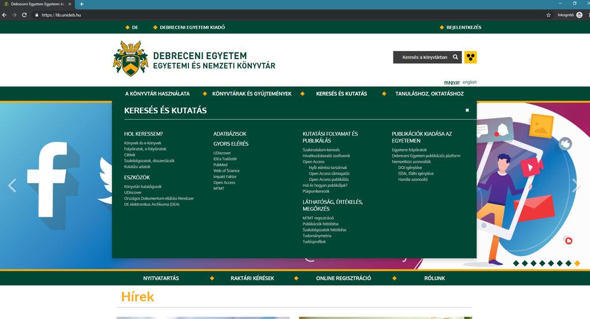Open Handle azonosító link
The image size is (590, 319).
pos(413,180)
